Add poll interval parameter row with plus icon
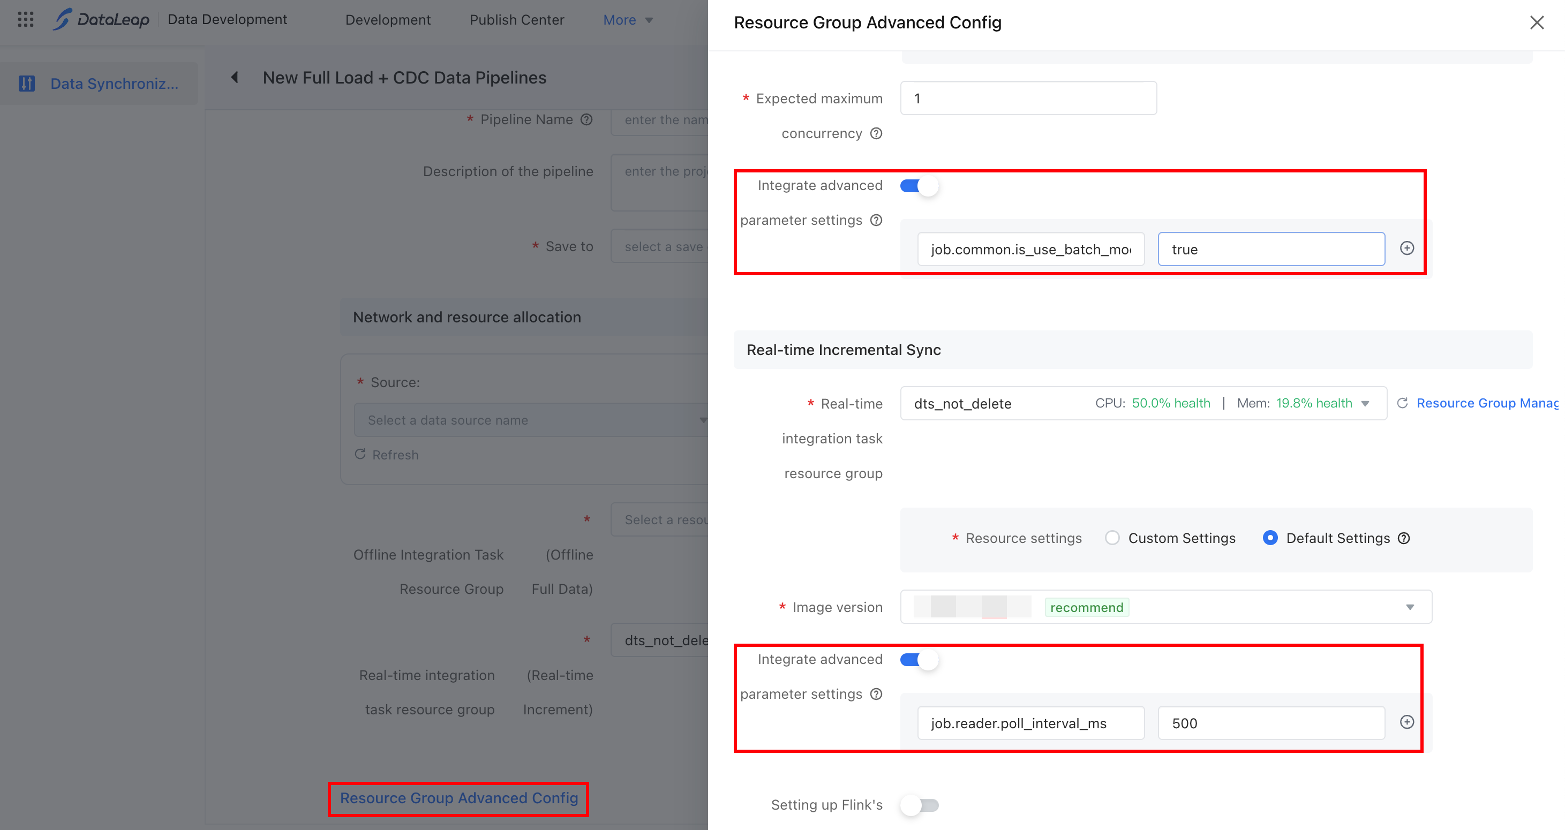 pyautogui.click(x=1407, y=722)
